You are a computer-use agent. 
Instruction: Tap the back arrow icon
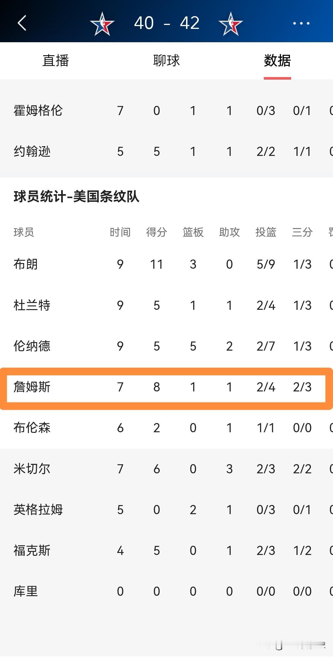click(22, 23)
